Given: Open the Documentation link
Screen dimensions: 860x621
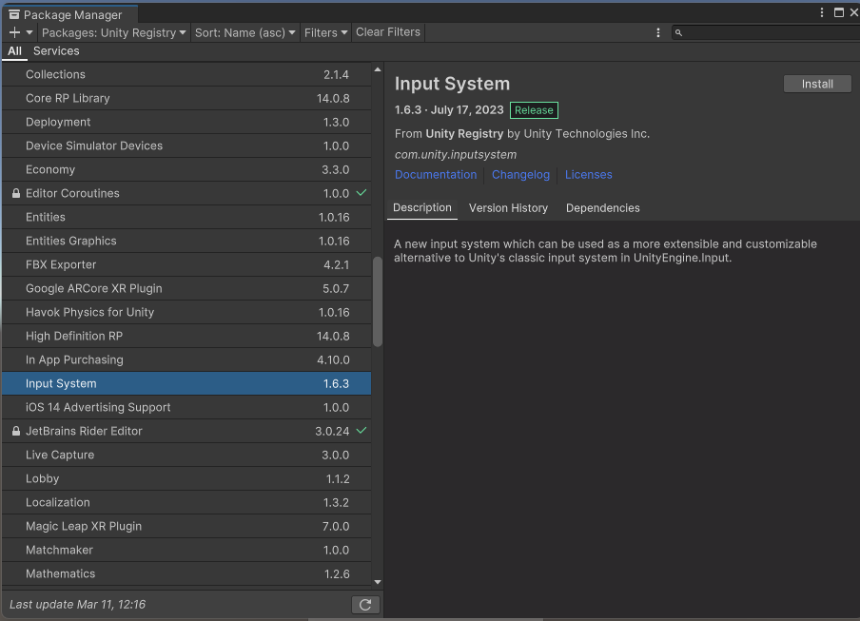Looking at the screenshot, I should (x=436, y=174).
